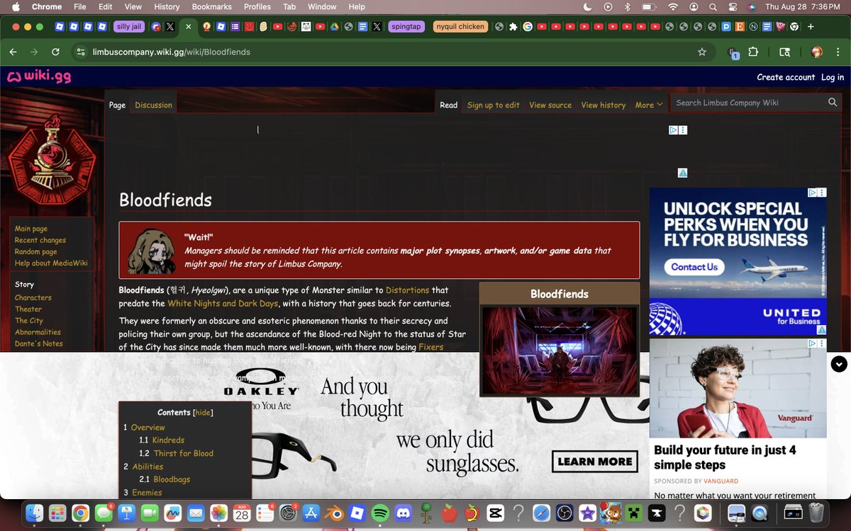Click the Random page sidebar link
Image resolution: width=851 pixels, height=531 pixels.
[35, 251]
